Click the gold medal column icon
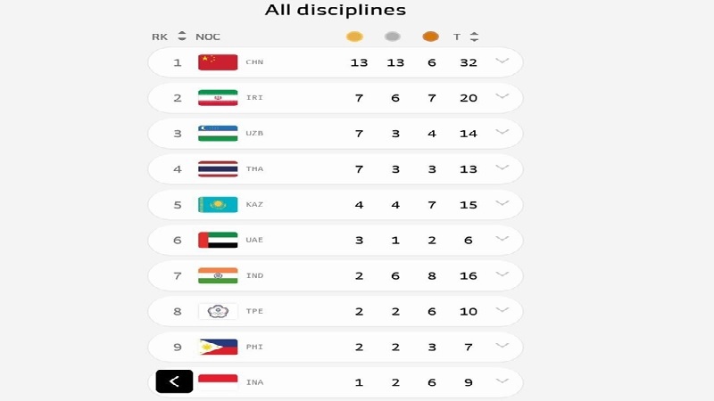 click(x=354, y=37)
